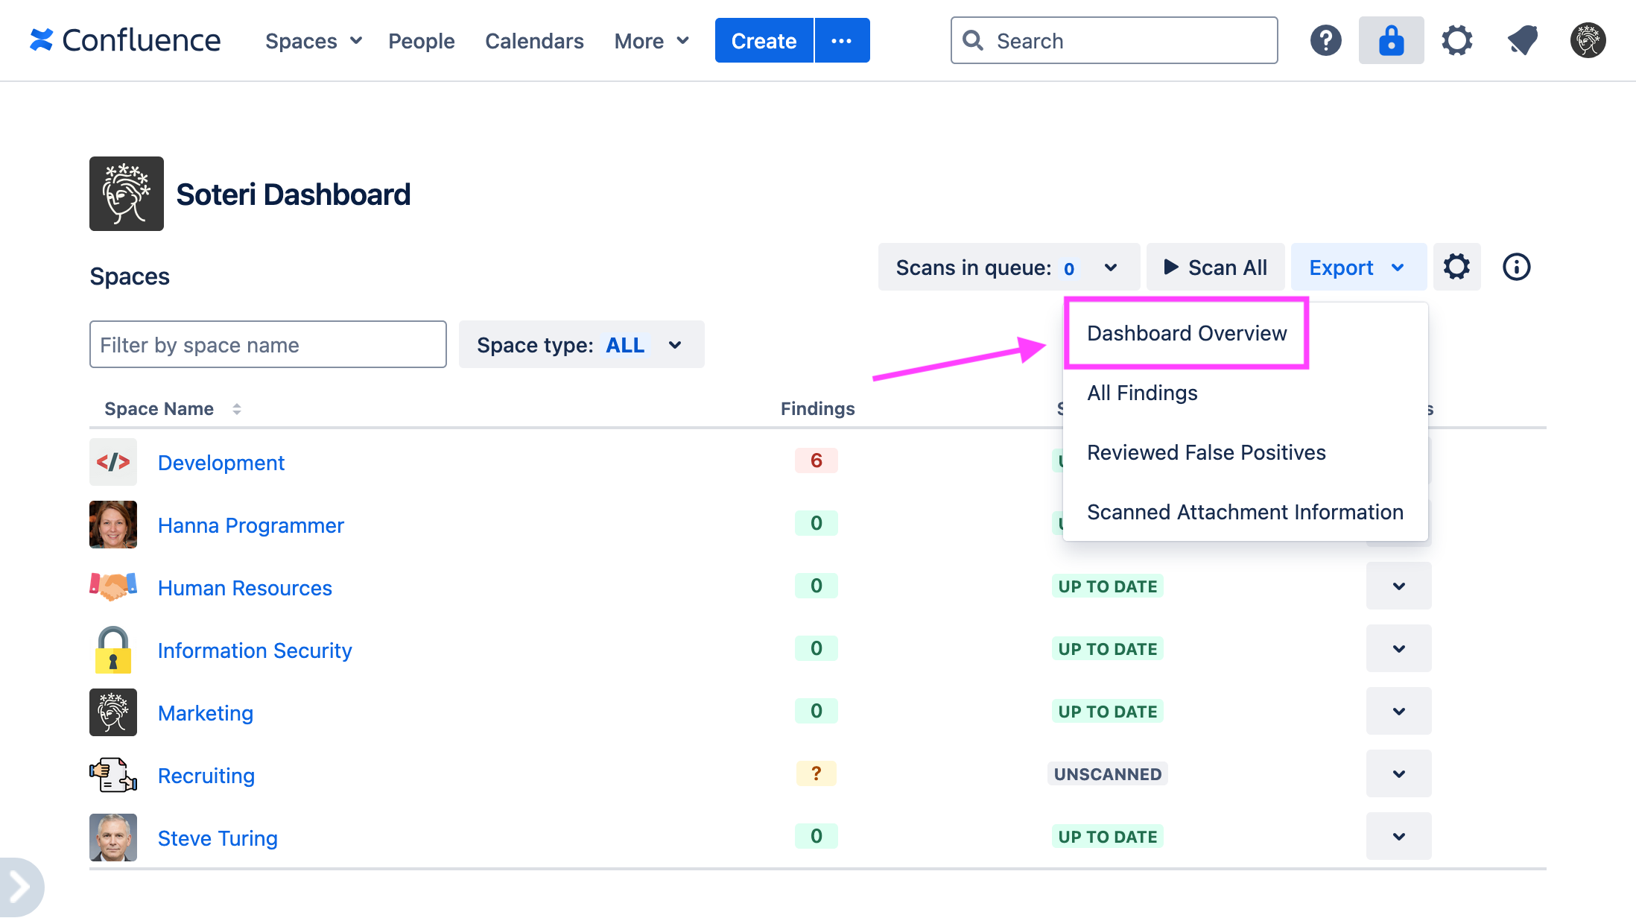1636x918 pixels.
Task: Click the Scan All button
Action: coord(1214,267)
